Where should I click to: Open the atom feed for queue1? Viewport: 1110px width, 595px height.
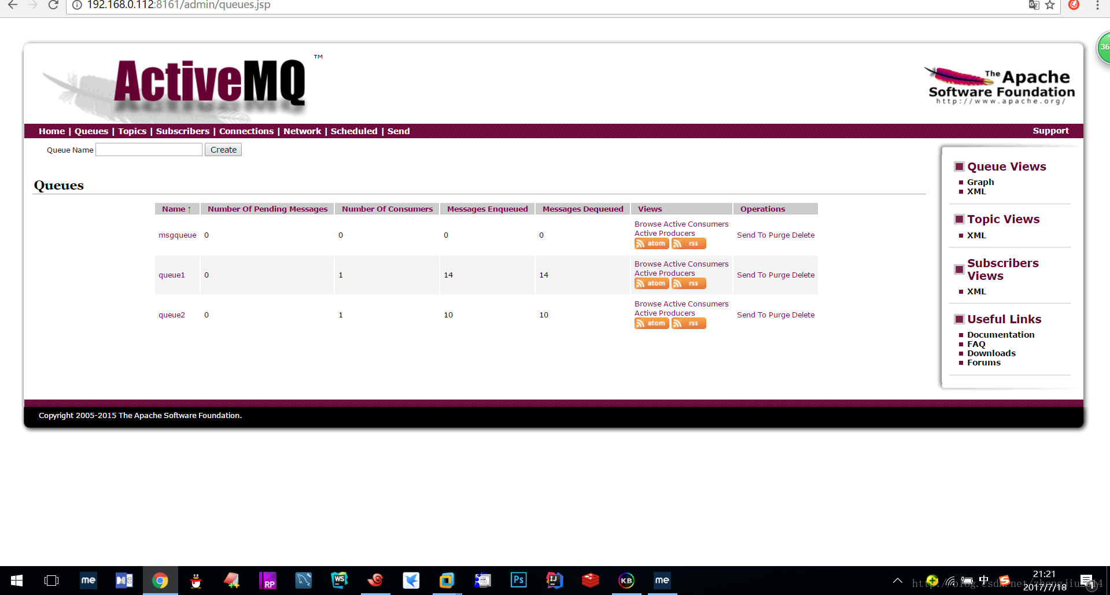pos(651,283)
